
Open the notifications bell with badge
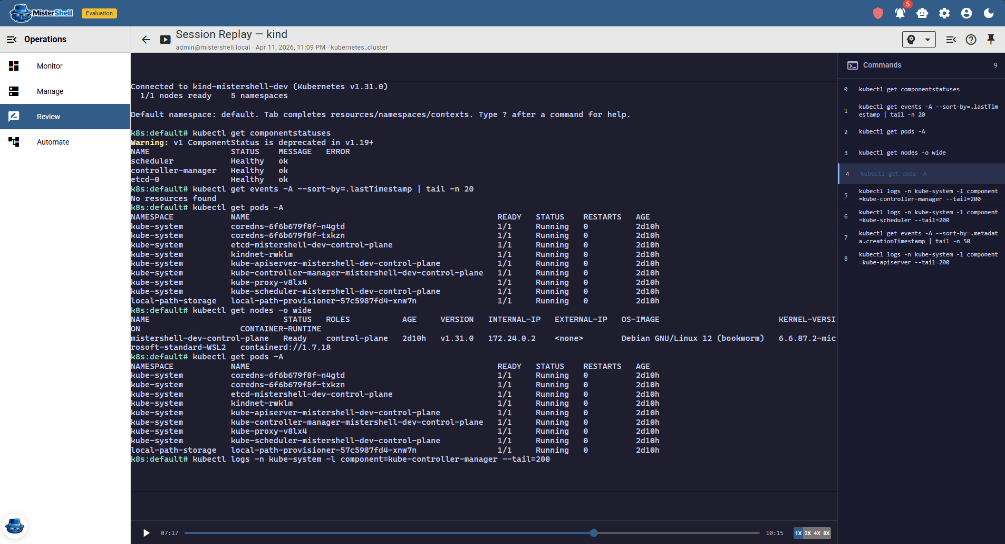[900, 13]
